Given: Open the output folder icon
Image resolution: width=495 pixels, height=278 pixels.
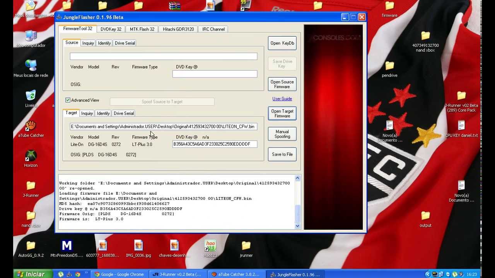Looking at the screenshot, I should tap(425, 216).
